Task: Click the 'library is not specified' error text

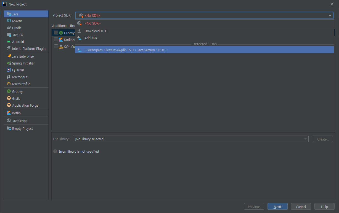Action: pyautogui.click(x=83, y=152)
